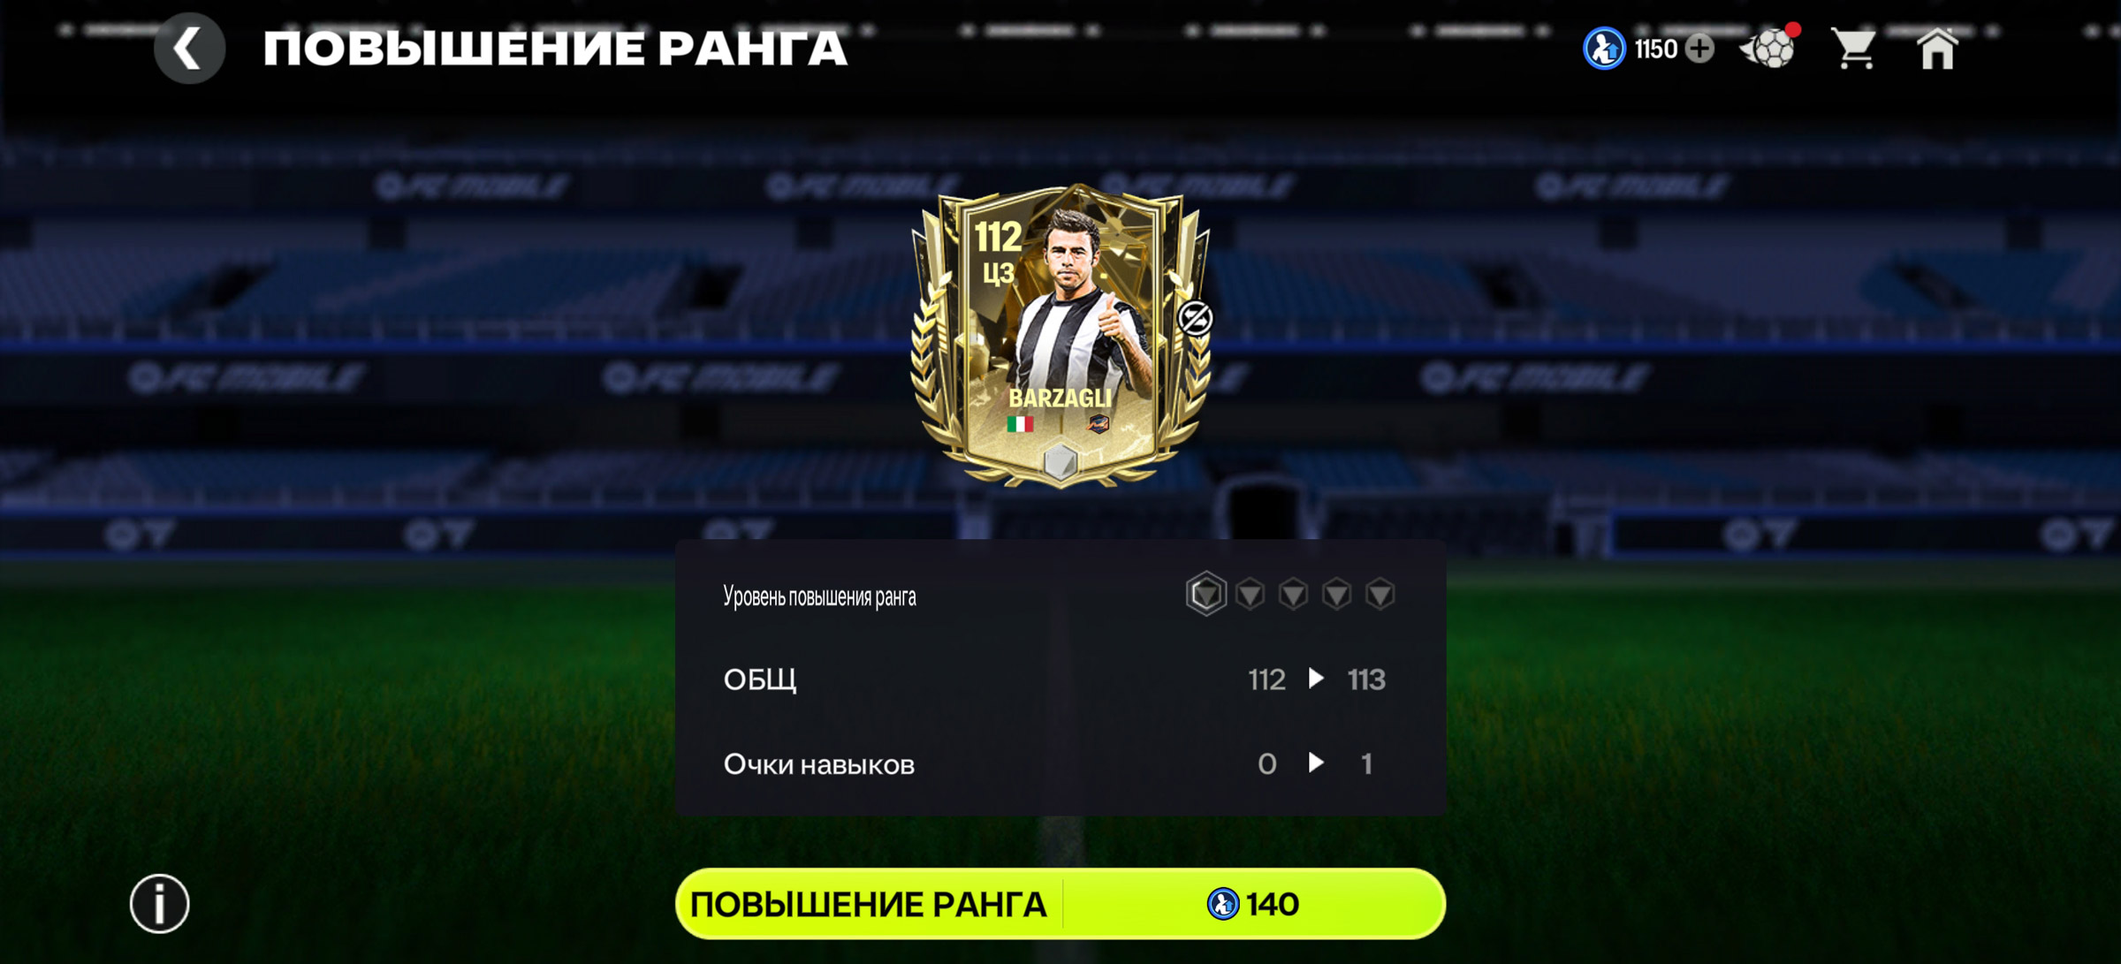Tap the hexagon rank badge on the card

click(1060, 461)
